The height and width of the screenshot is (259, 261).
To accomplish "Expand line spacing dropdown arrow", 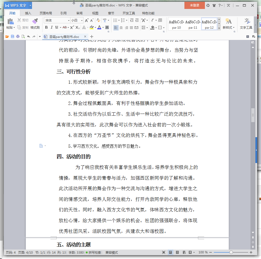I will click(x=147, y=28).
